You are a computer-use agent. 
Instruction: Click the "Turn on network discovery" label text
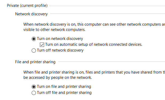click(60, 39)
